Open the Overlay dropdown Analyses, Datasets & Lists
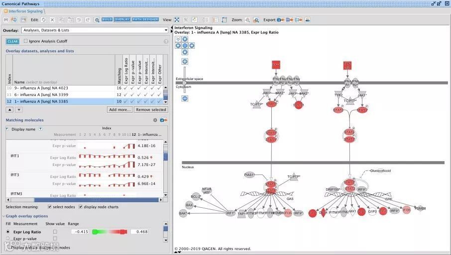Viewport: 451px width, 255px height. 95,30
